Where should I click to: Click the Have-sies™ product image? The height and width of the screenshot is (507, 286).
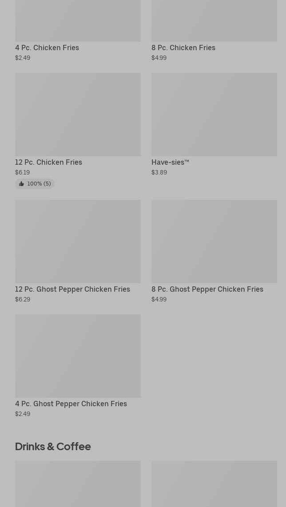(x=214, y=115)
